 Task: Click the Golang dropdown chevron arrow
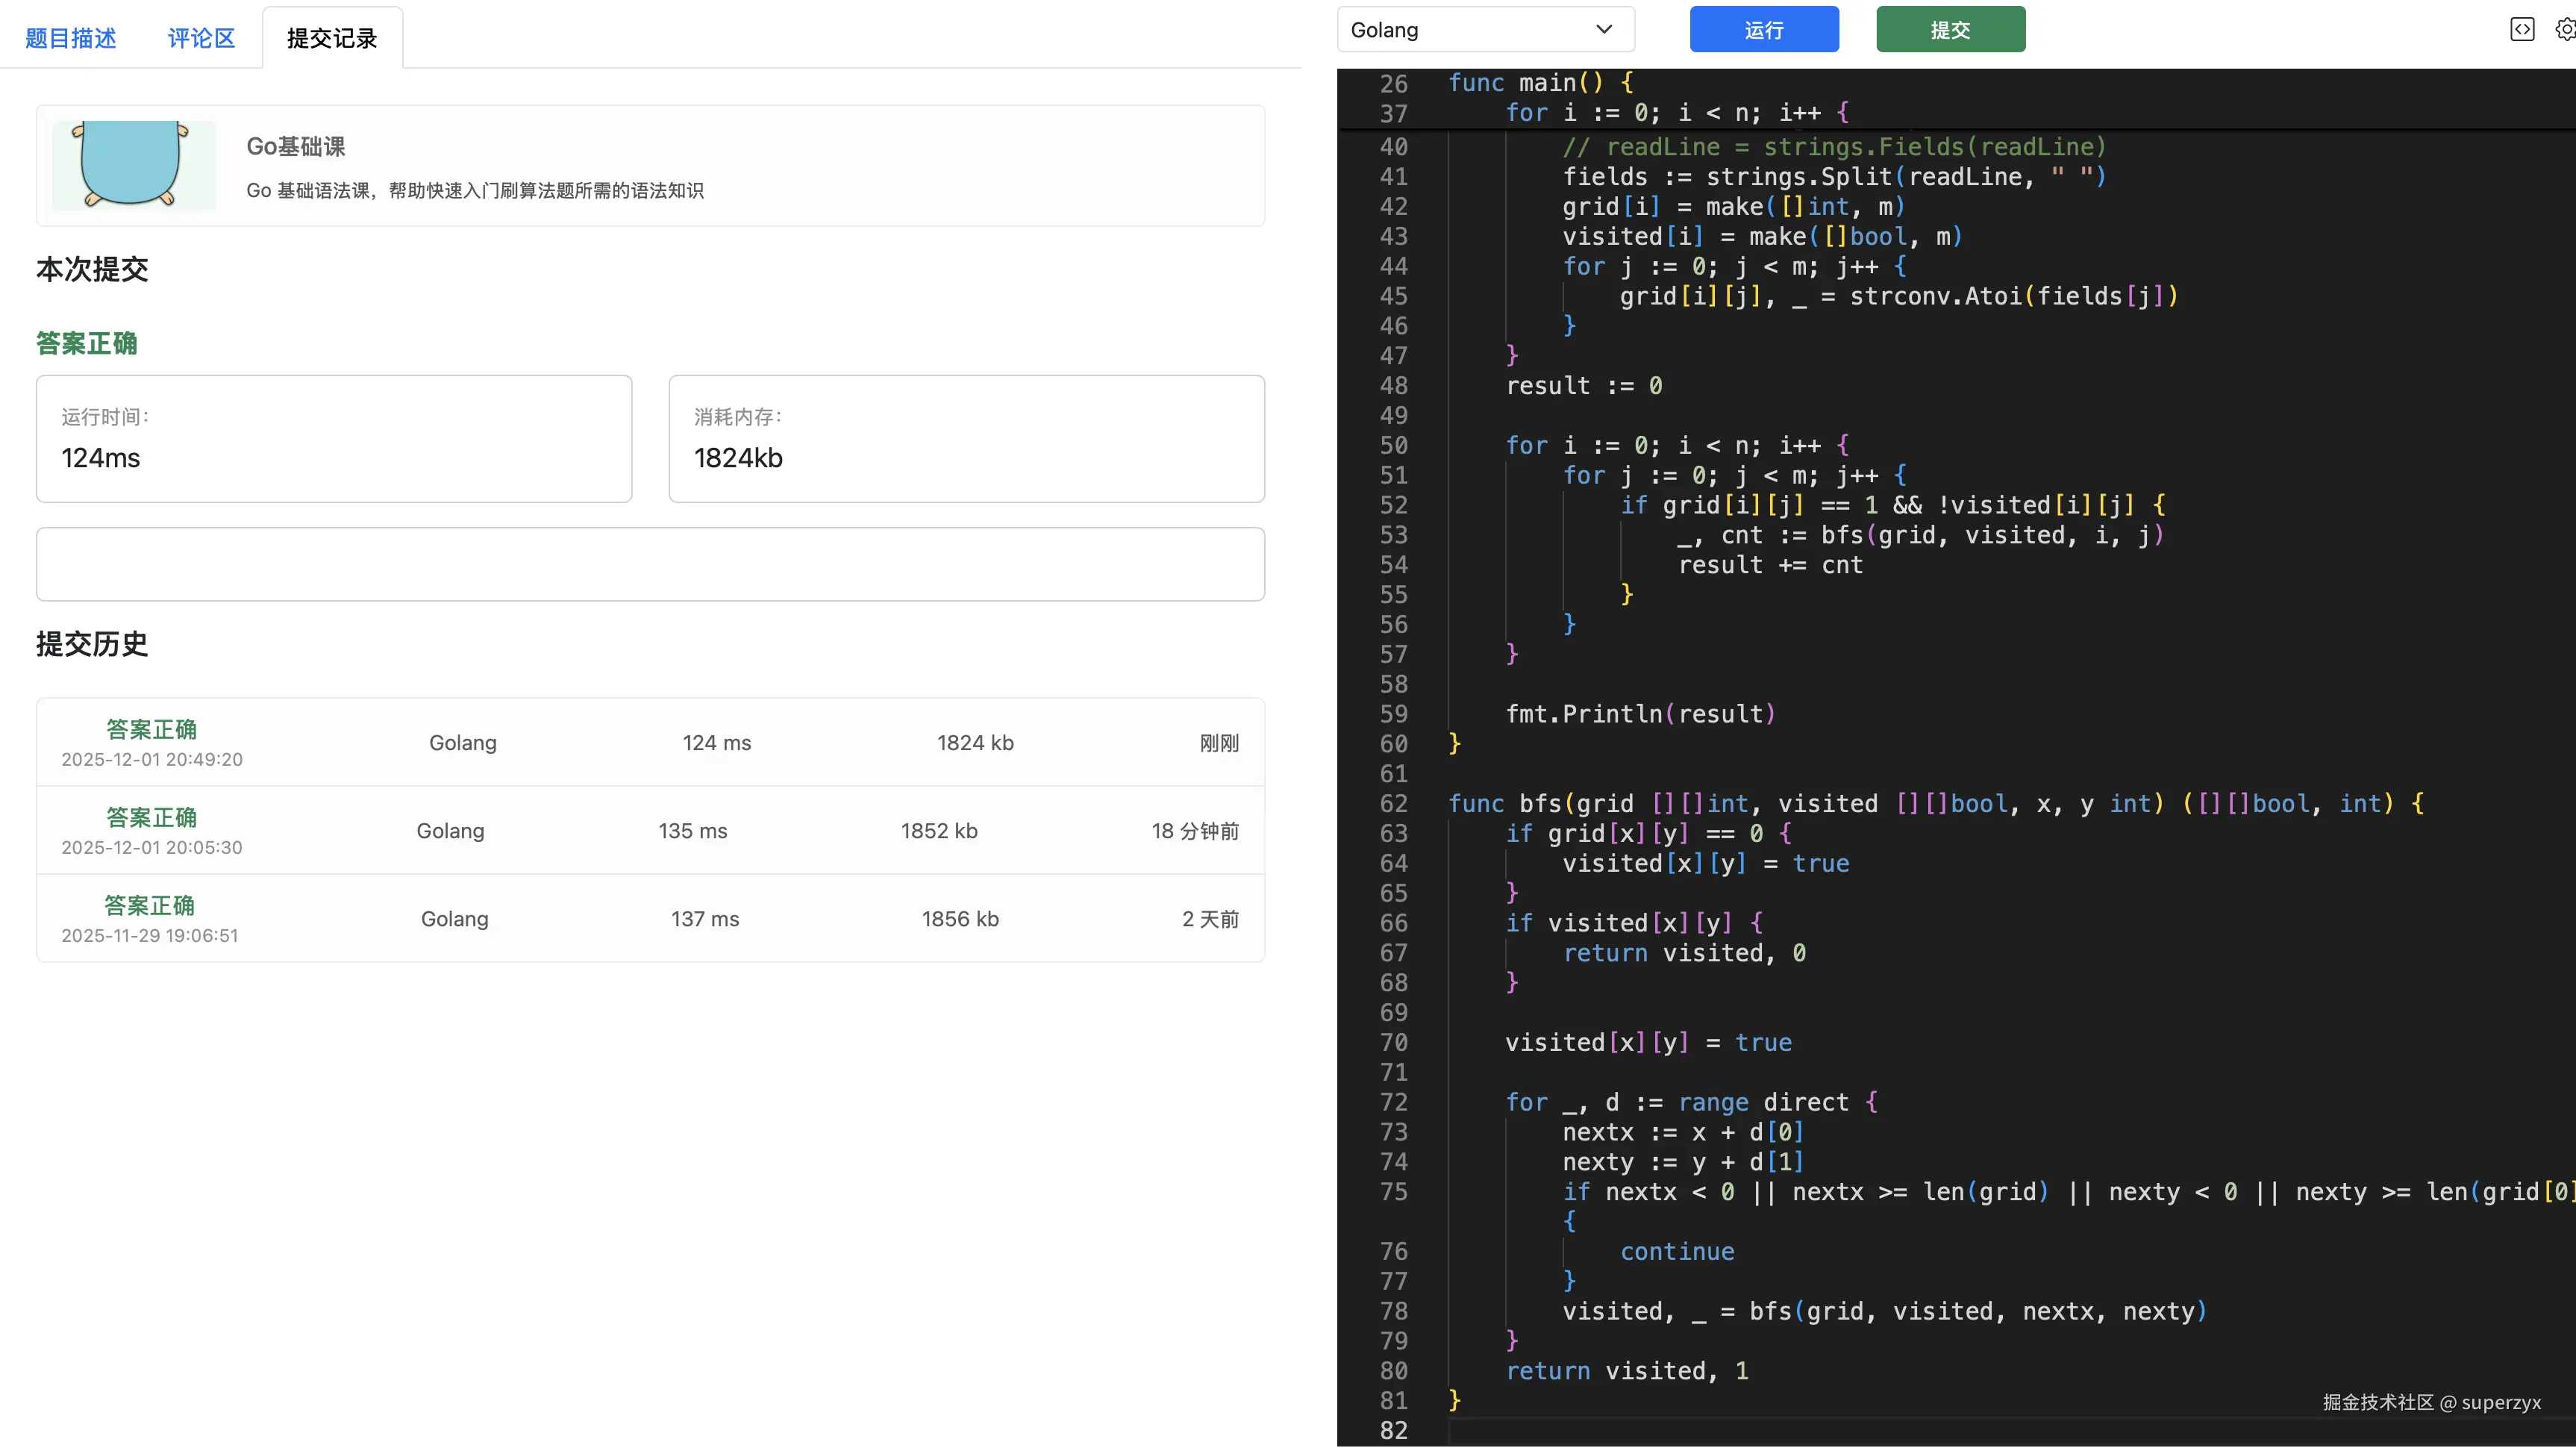[x=1604, y=29]
